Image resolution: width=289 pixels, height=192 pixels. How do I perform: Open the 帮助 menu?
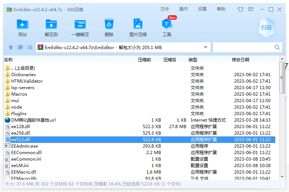221,9
